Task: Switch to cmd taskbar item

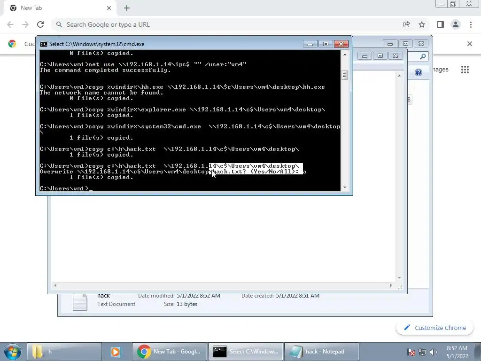Action: 246,352
